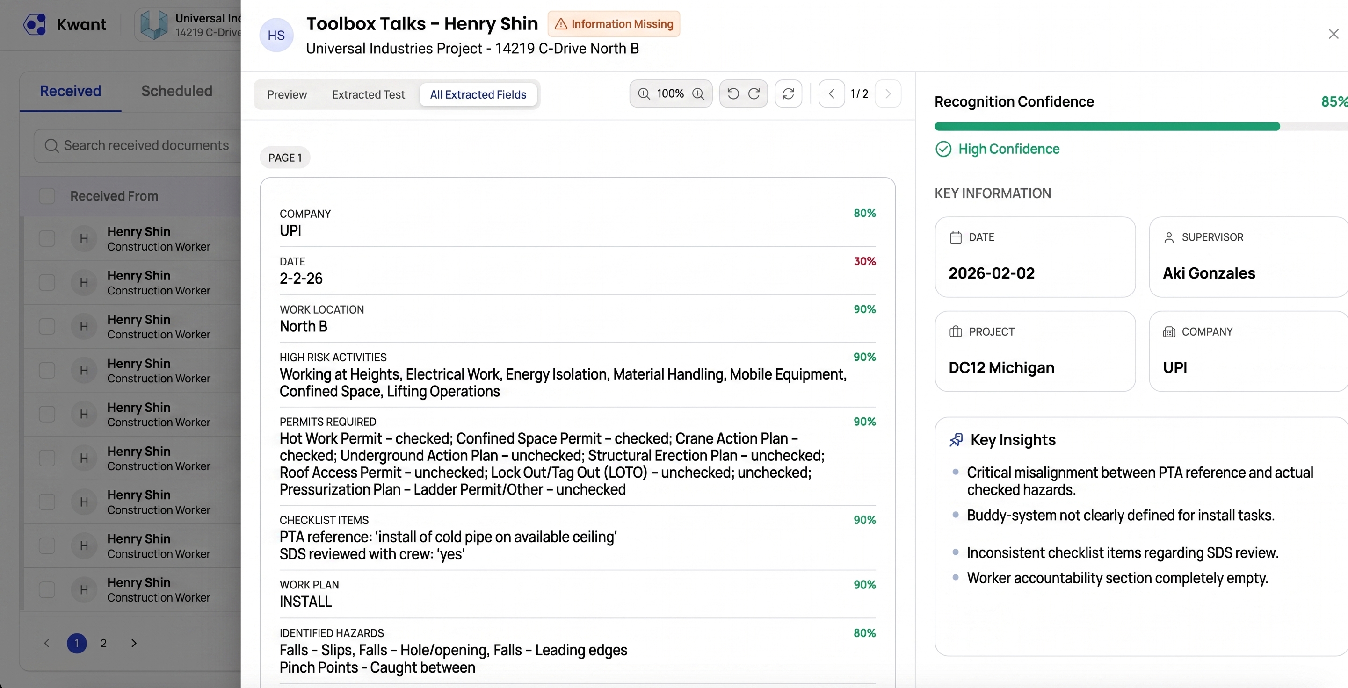Viewport: 1348px width, 688px height.
Task: Click the HS avatar in the dialog header
Action: click(276, 35)
